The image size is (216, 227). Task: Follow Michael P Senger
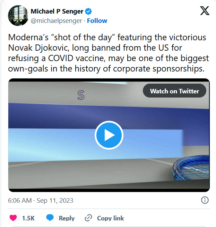click(x=97, y=21)
